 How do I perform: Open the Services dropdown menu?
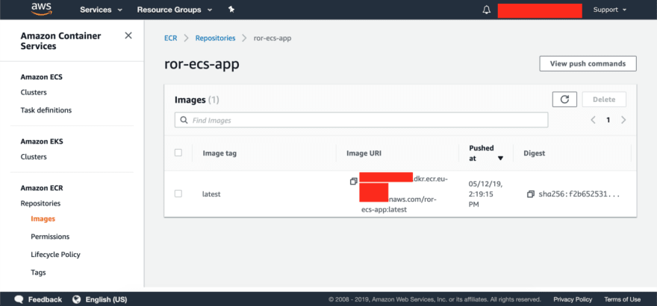[101, 10]
